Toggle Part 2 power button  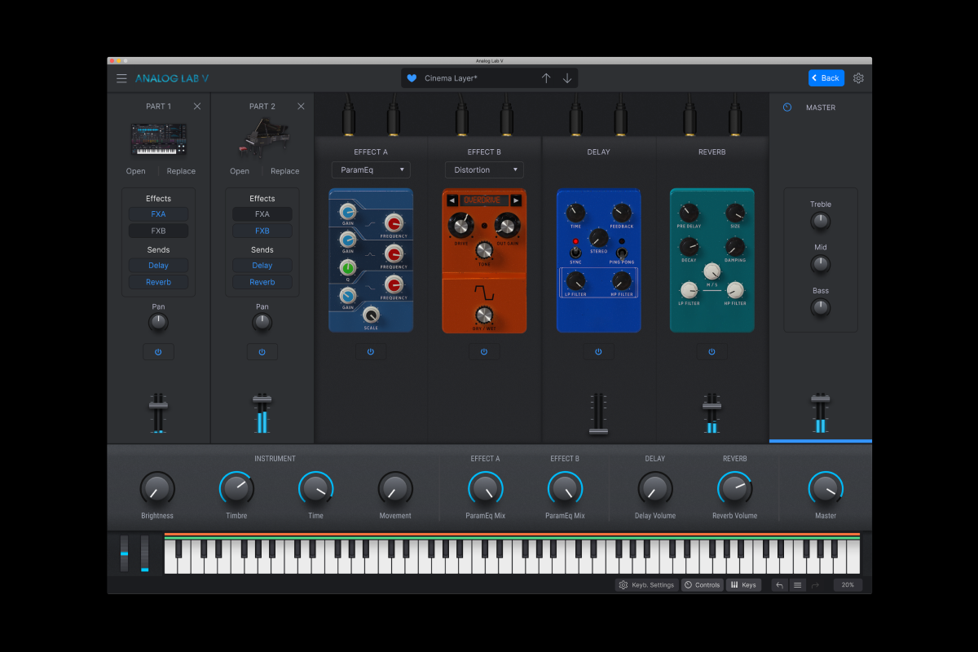262,352
